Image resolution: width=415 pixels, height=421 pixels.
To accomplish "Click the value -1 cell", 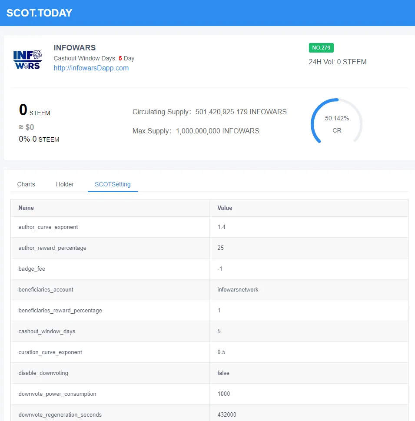I will point(220,269).
